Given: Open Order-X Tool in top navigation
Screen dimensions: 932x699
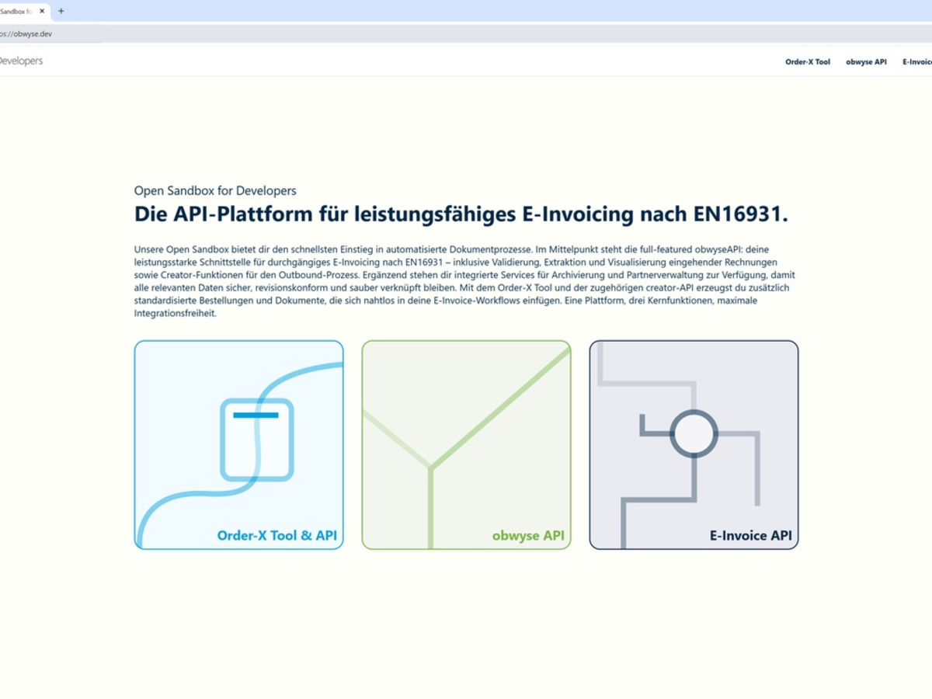Looking at the screenshot, I should [807, 61].
